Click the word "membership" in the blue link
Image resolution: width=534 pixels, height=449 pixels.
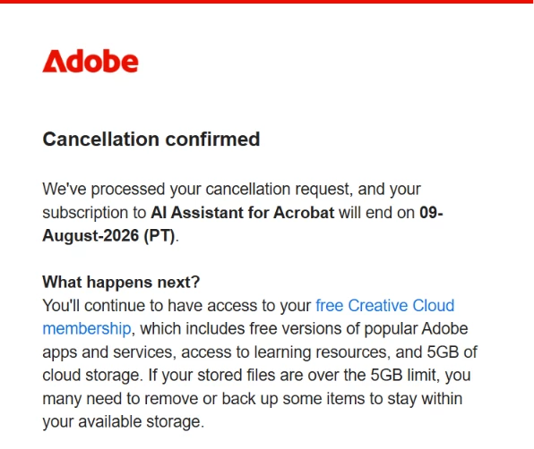pos(87,328)
